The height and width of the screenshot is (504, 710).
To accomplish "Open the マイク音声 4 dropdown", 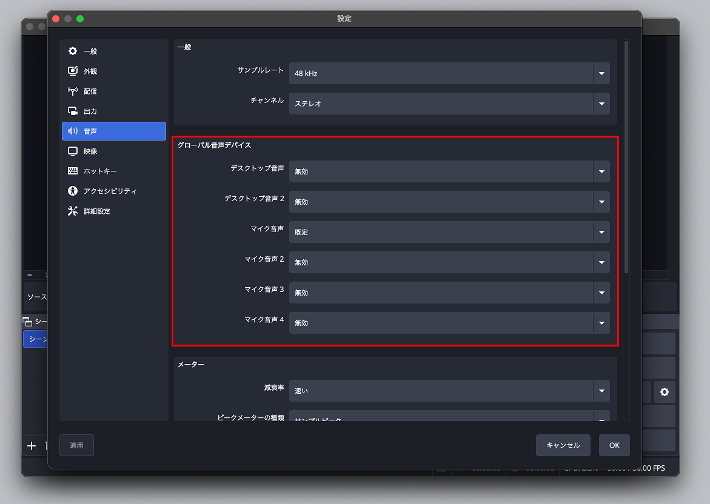I will tap(449, 323).
